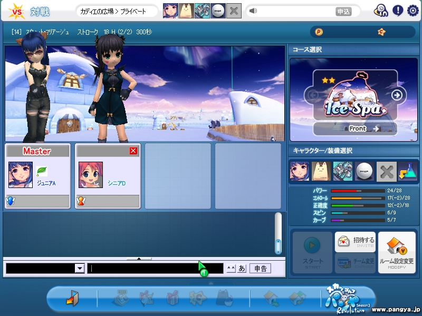Click the P pang coin icon

(x=319, y=32)
